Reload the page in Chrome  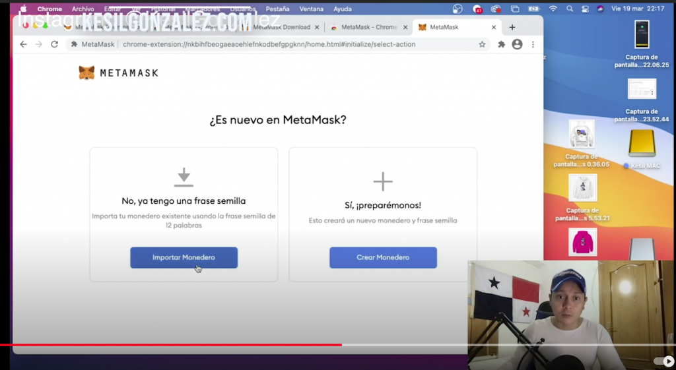point(55,44)
